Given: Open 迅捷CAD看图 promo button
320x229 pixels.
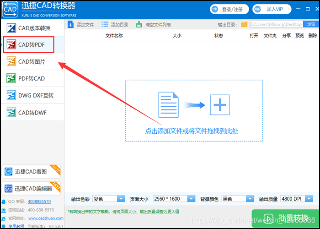Looking at the screenshot, I should (31, 172).
